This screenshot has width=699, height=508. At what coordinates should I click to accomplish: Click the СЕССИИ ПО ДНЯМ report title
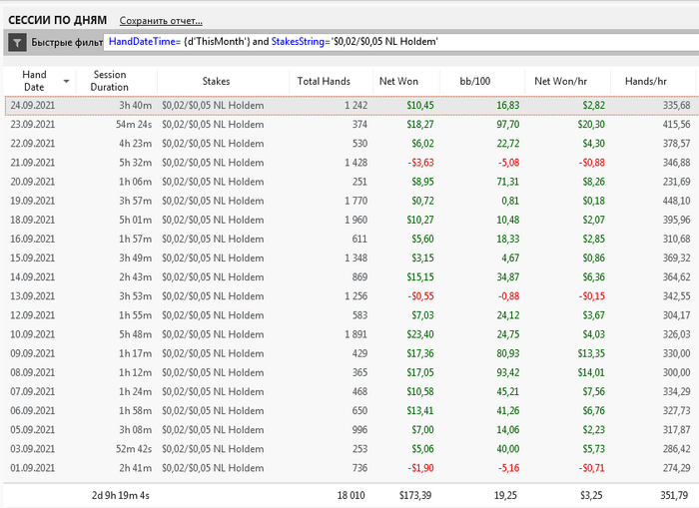click(x=55, y=20)
